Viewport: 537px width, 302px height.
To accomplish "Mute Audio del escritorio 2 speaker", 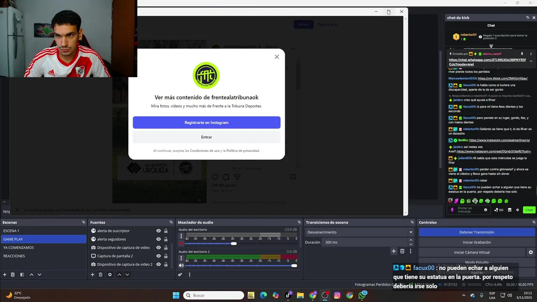I will coord(181,265).
